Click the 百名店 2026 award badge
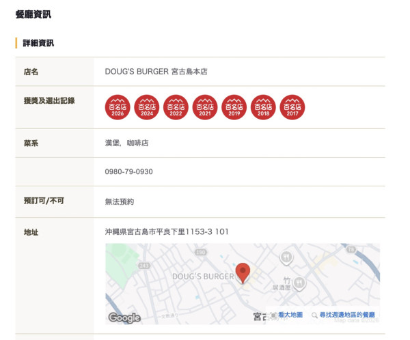Screen dimensions: 410x340 click(118, 107)
